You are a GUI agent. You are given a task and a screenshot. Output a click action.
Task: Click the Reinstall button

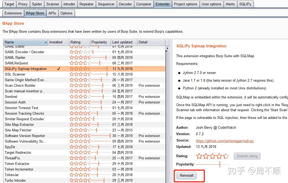pos(186,175)
